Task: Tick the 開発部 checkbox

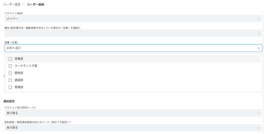Action: click(10, 73)
